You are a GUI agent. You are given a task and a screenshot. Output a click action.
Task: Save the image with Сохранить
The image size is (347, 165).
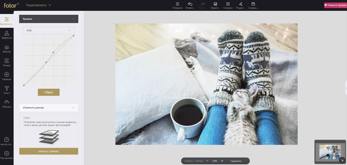tap(253, 5)
